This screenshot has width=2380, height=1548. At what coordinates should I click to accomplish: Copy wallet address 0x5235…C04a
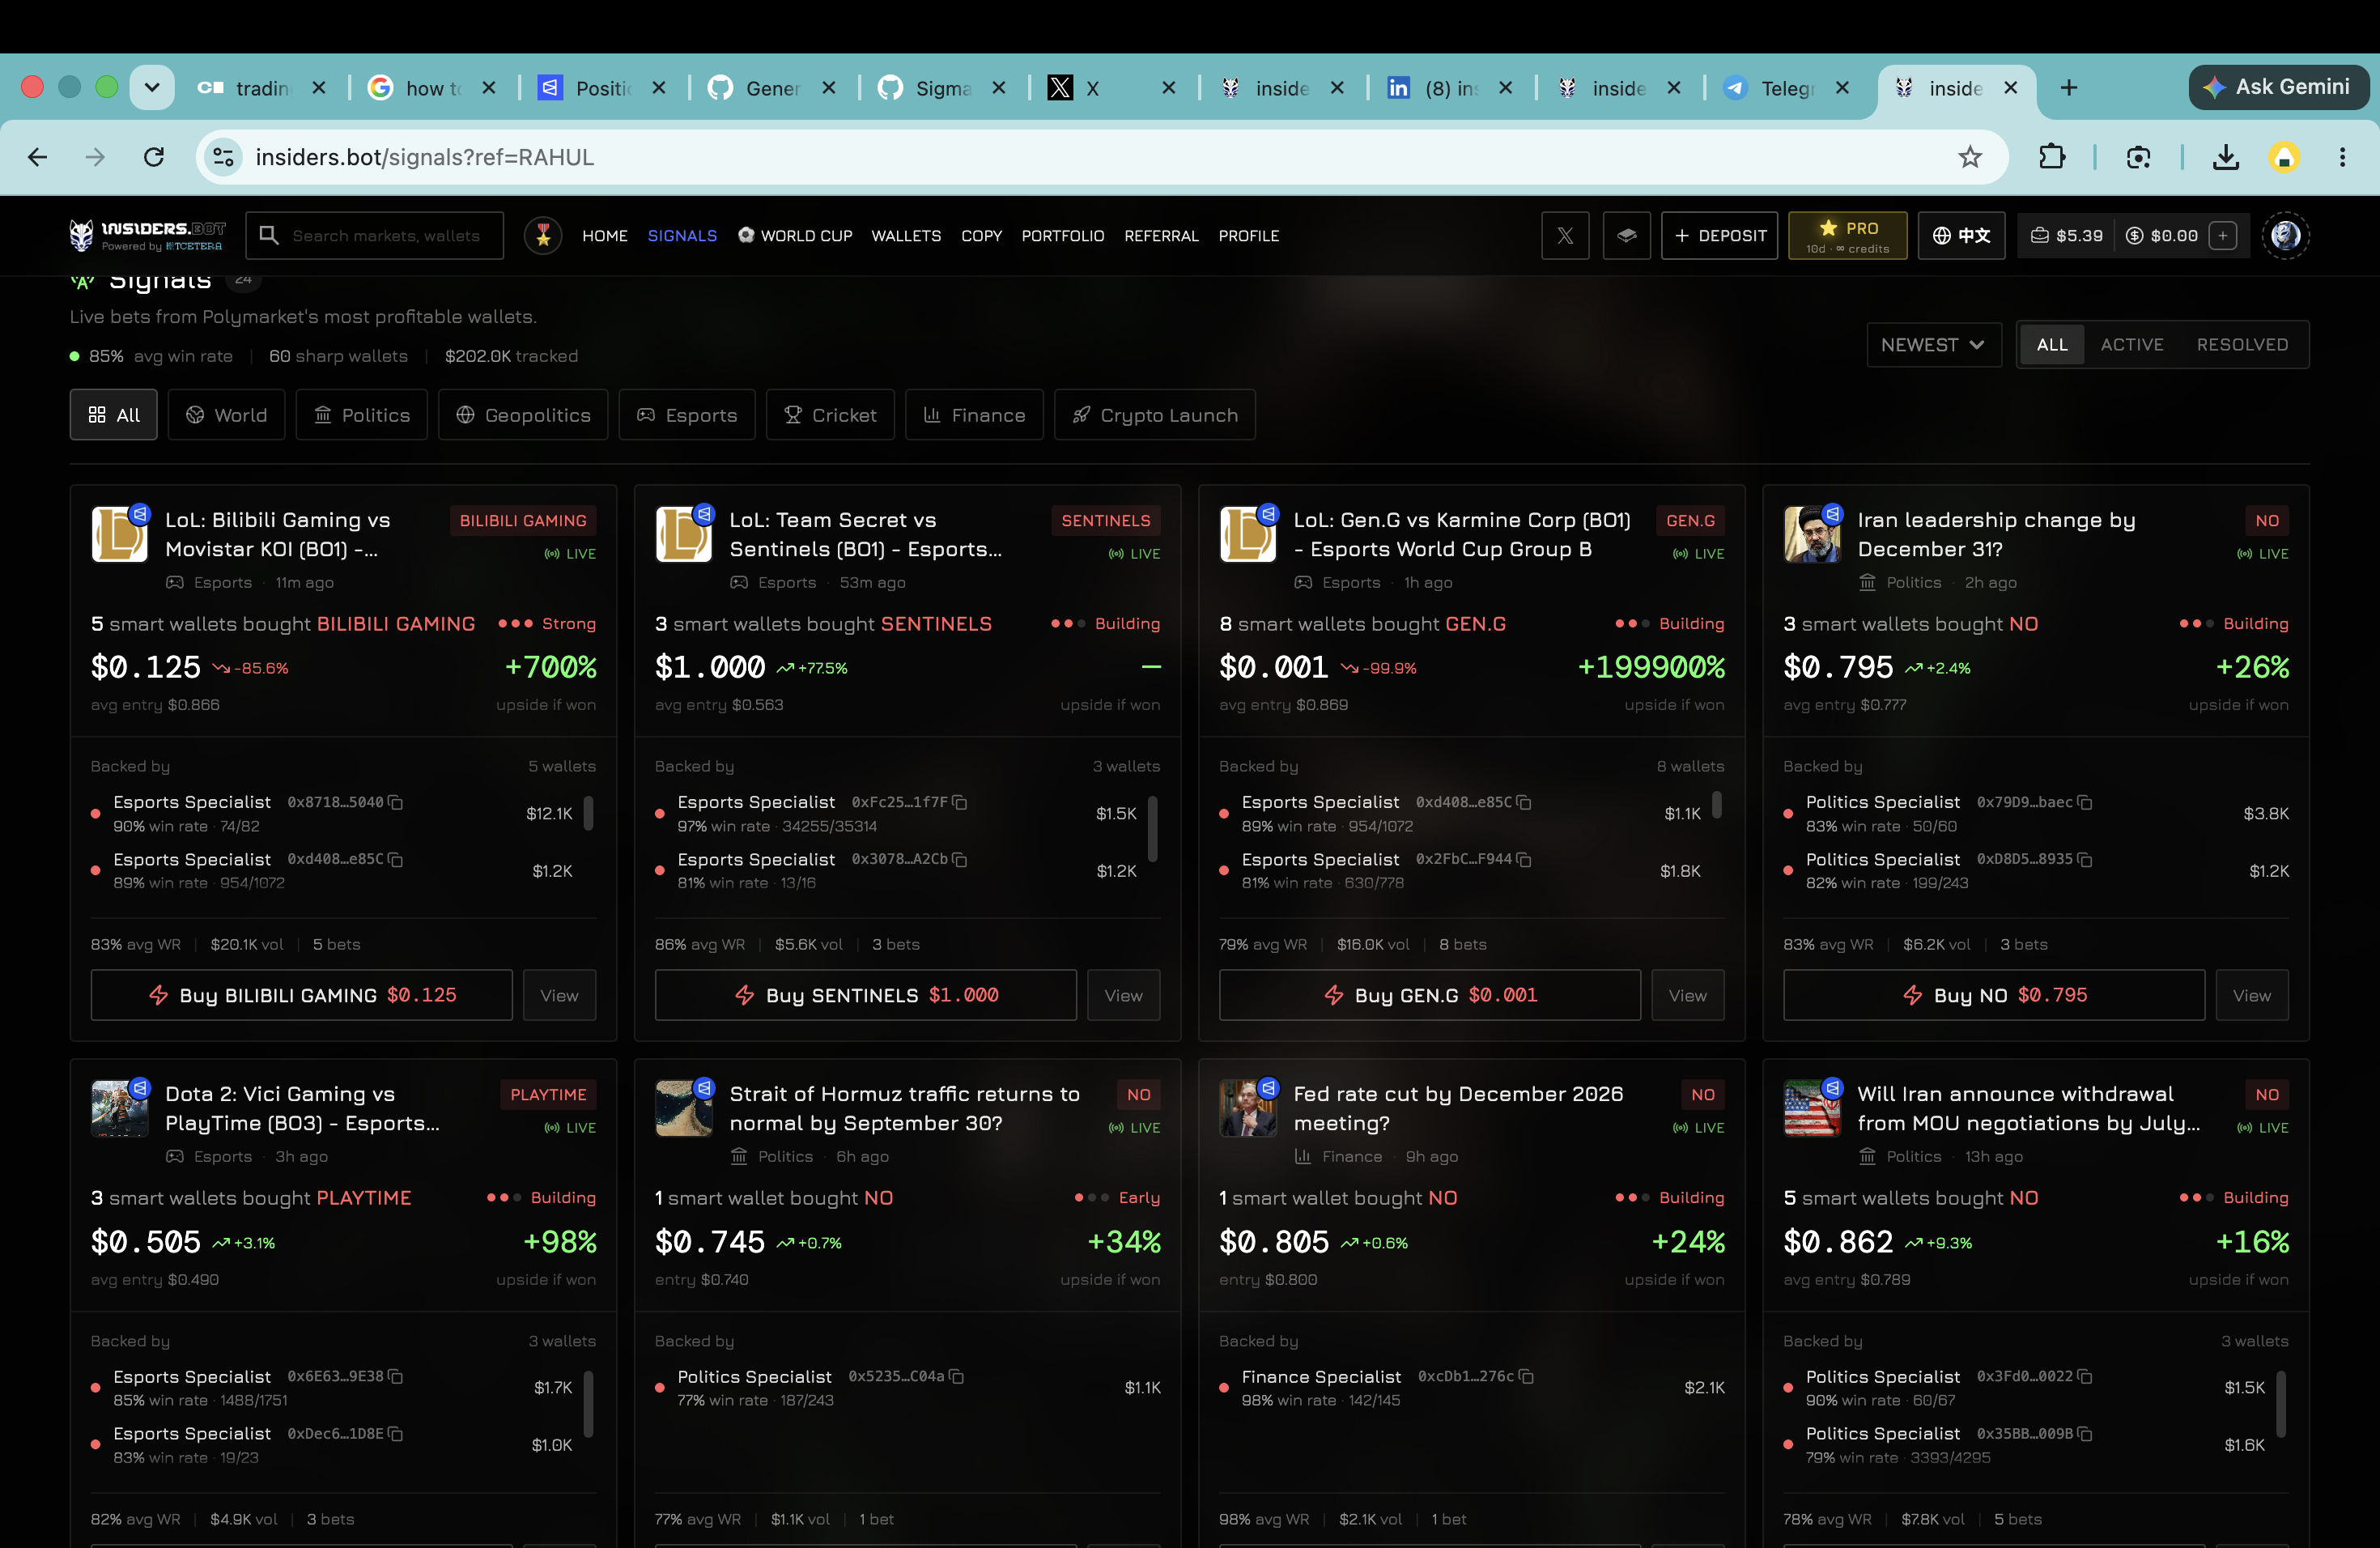[x=957, y=1376]
